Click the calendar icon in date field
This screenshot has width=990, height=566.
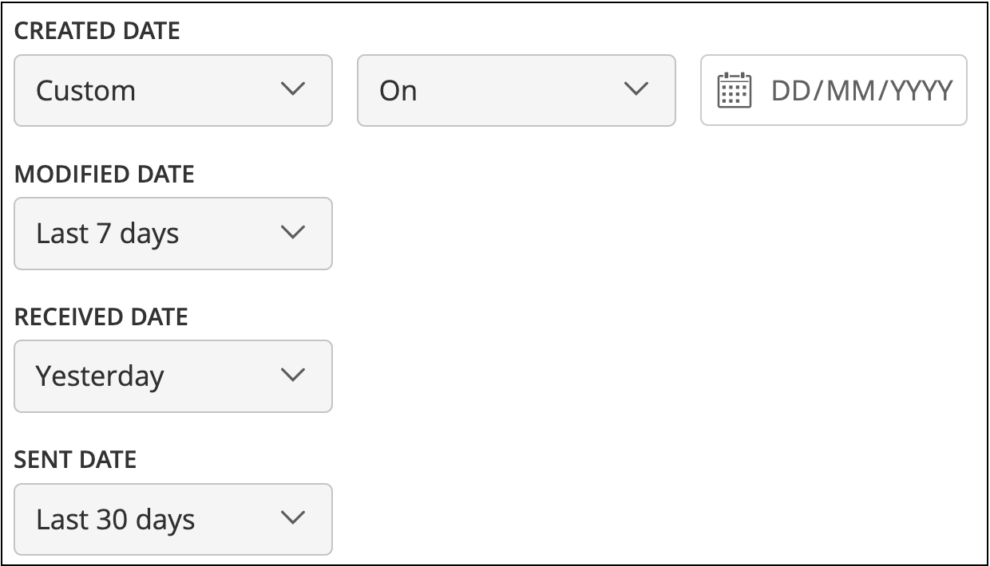[734, 91]
